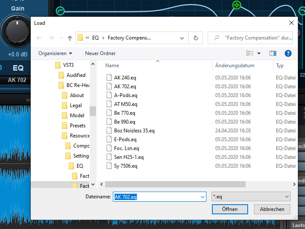Select the Boz Noizless 35.eq file
305x229 pixels.
134,131
